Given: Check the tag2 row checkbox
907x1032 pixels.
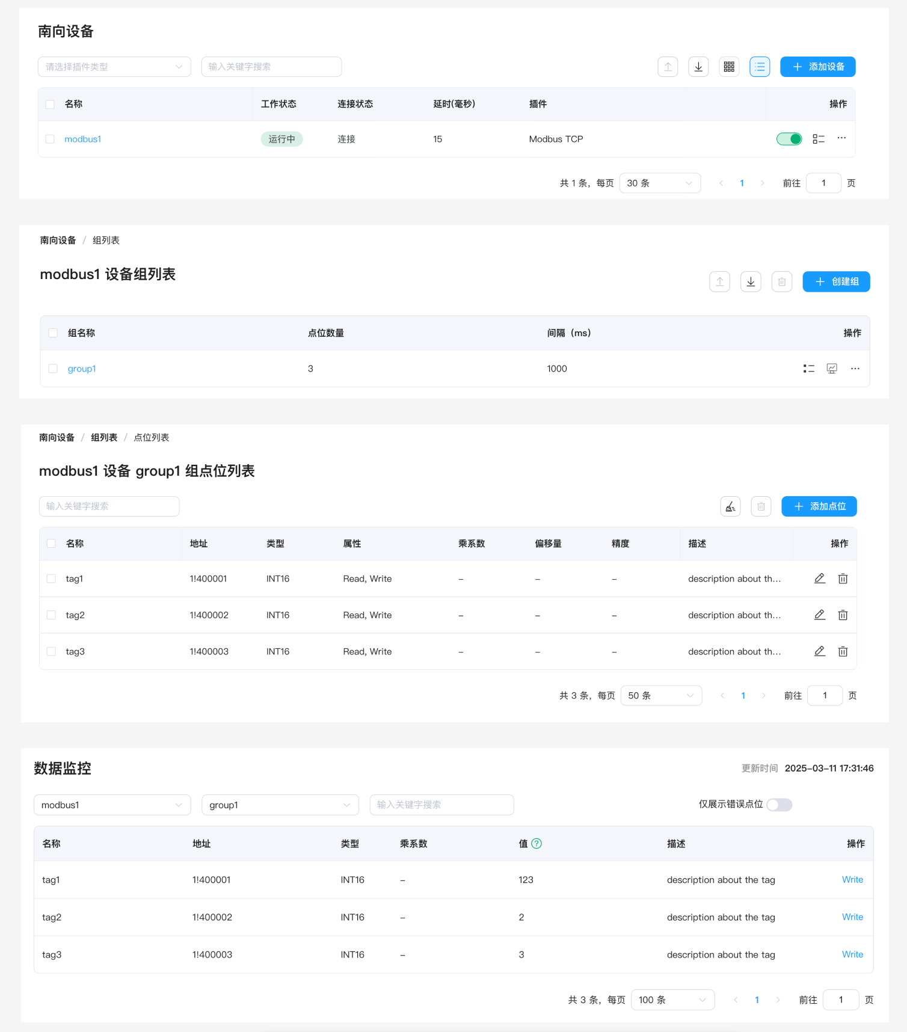Looking at the screenshot, I should (51, 615).
